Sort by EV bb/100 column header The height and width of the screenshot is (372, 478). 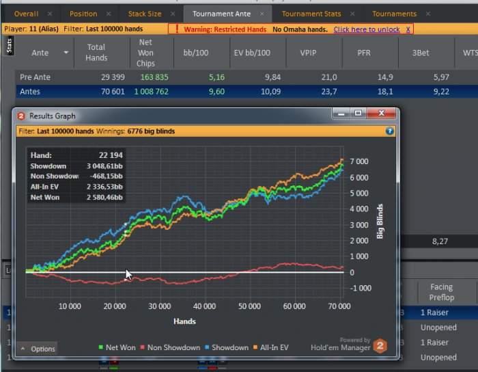(x=252, y=53)
